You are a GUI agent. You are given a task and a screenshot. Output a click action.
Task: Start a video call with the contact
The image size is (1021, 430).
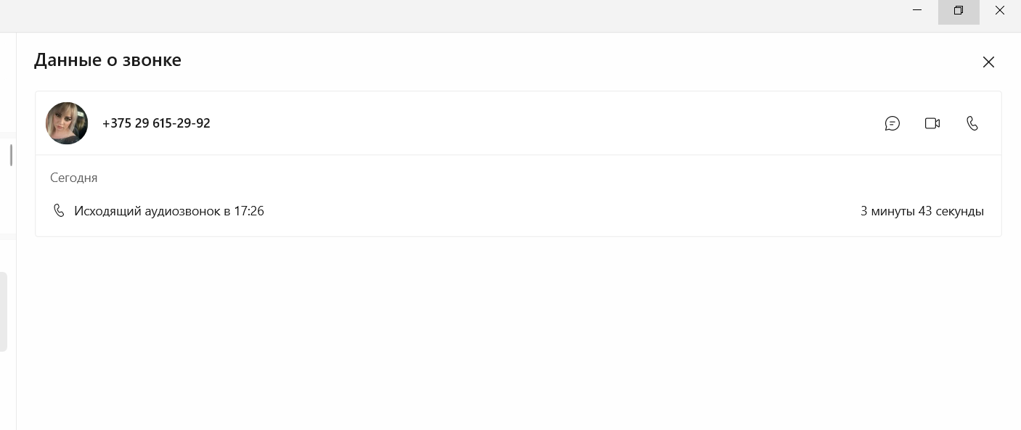tap(932, 123)
